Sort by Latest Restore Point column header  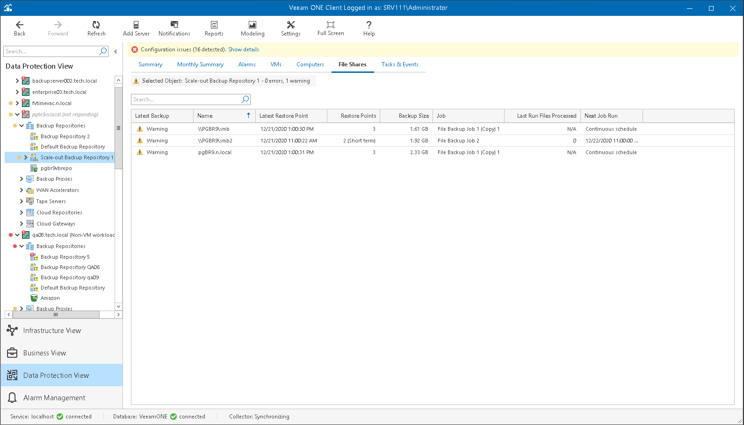point(291,116)
